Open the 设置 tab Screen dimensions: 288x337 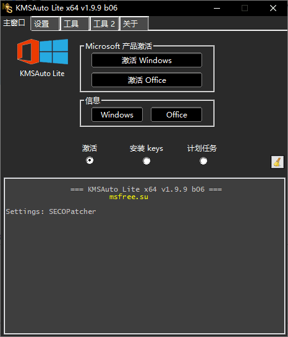[x=45, y=24]
